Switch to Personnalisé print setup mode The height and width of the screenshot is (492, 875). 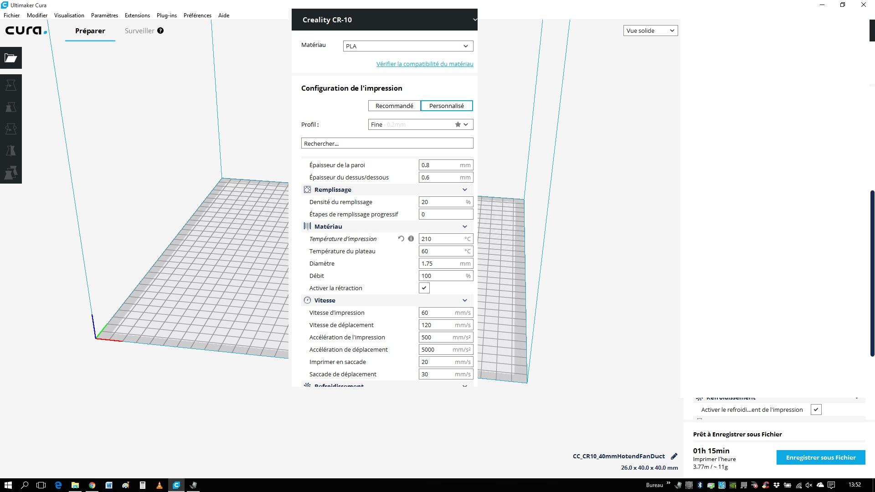coord(447,106)
